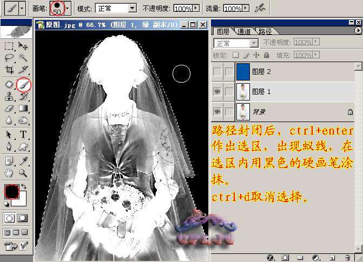363x262 pixels.
Task: Switch to the 路径 tab
Action: 265,31
